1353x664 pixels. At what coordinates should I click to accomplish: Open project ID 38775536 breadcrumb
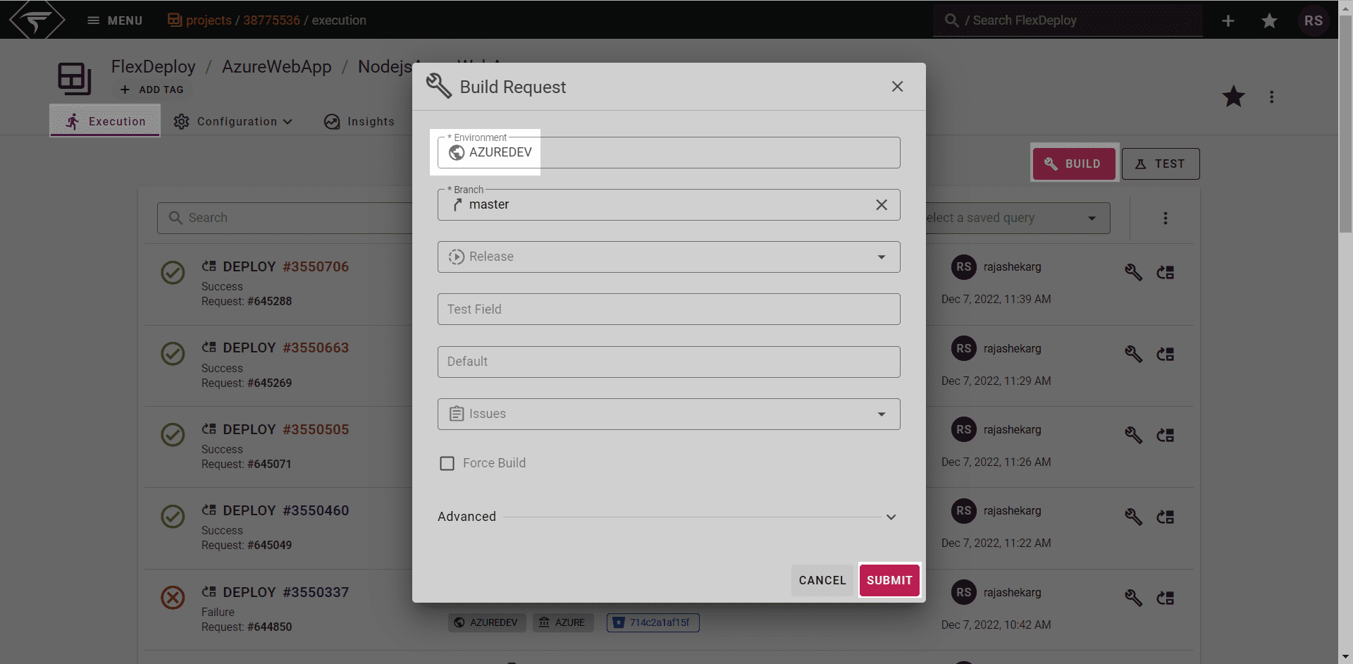(271, 20)
